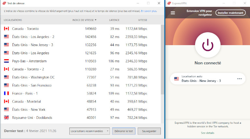Image resolution: width=250 pixels, height=139 pixels.
Task: Click the US flag in Localisation auto card
Action: tap(176, 79)
